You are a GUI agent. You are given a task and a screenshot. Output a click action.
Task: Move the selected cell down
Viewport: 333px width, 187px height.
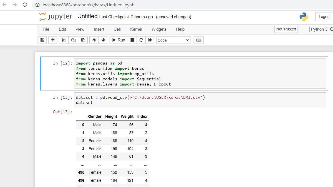[x=103, y=40]
